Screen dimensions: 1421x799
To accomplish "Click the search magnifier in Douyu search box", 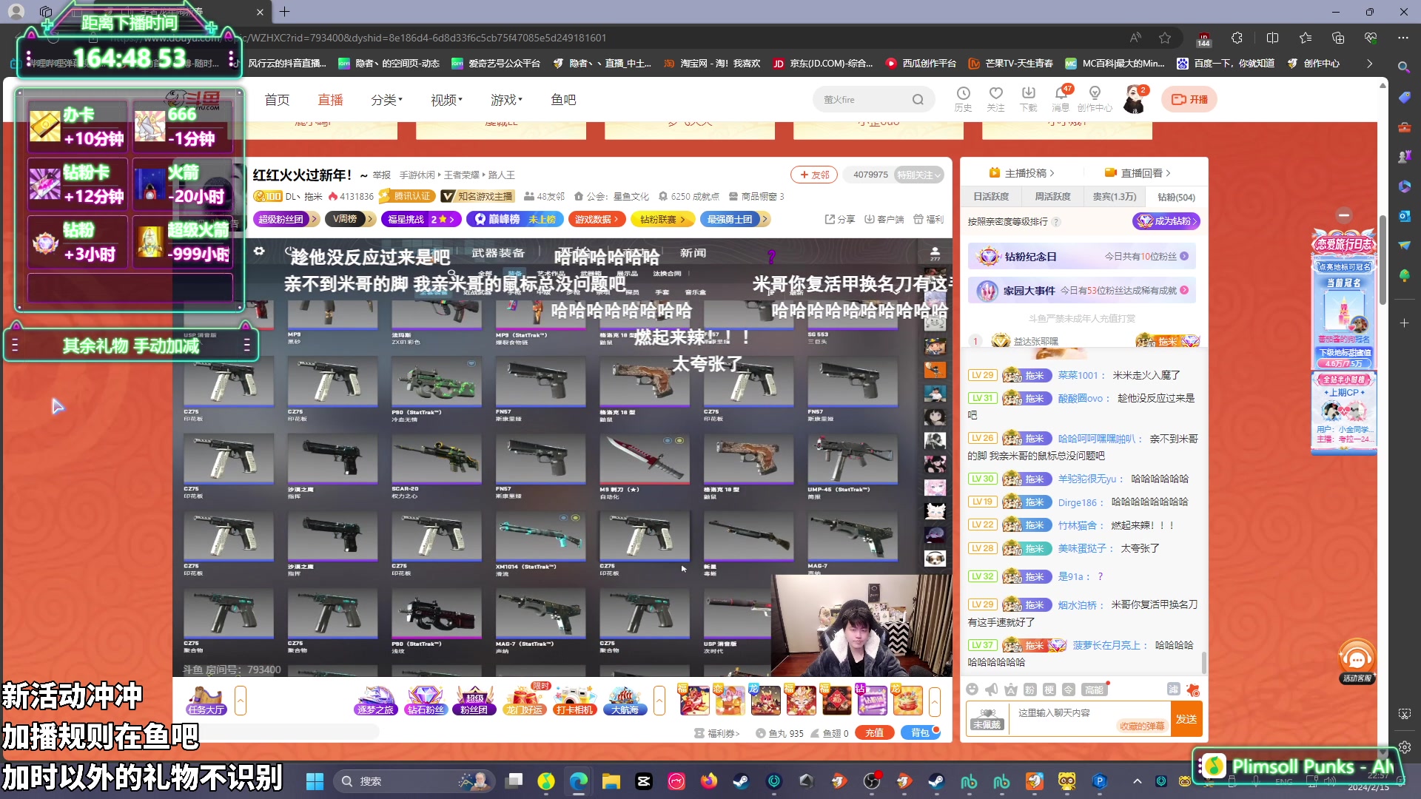I will (918, 100).
